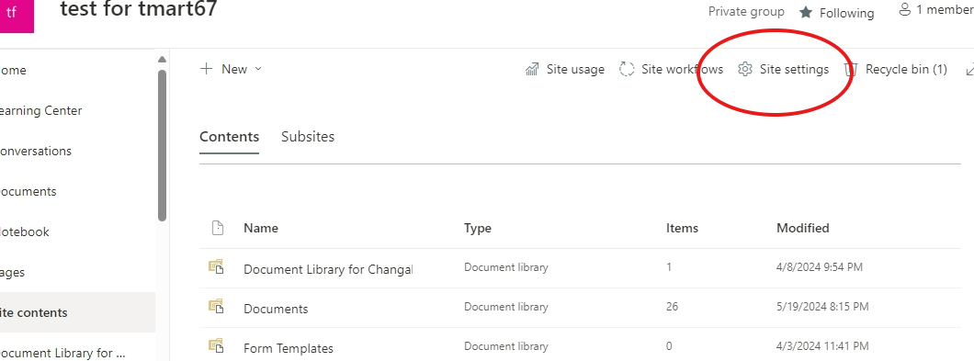Sort by the Type column header
This screenshot has width=974, height=361.
tap(478, 228)
